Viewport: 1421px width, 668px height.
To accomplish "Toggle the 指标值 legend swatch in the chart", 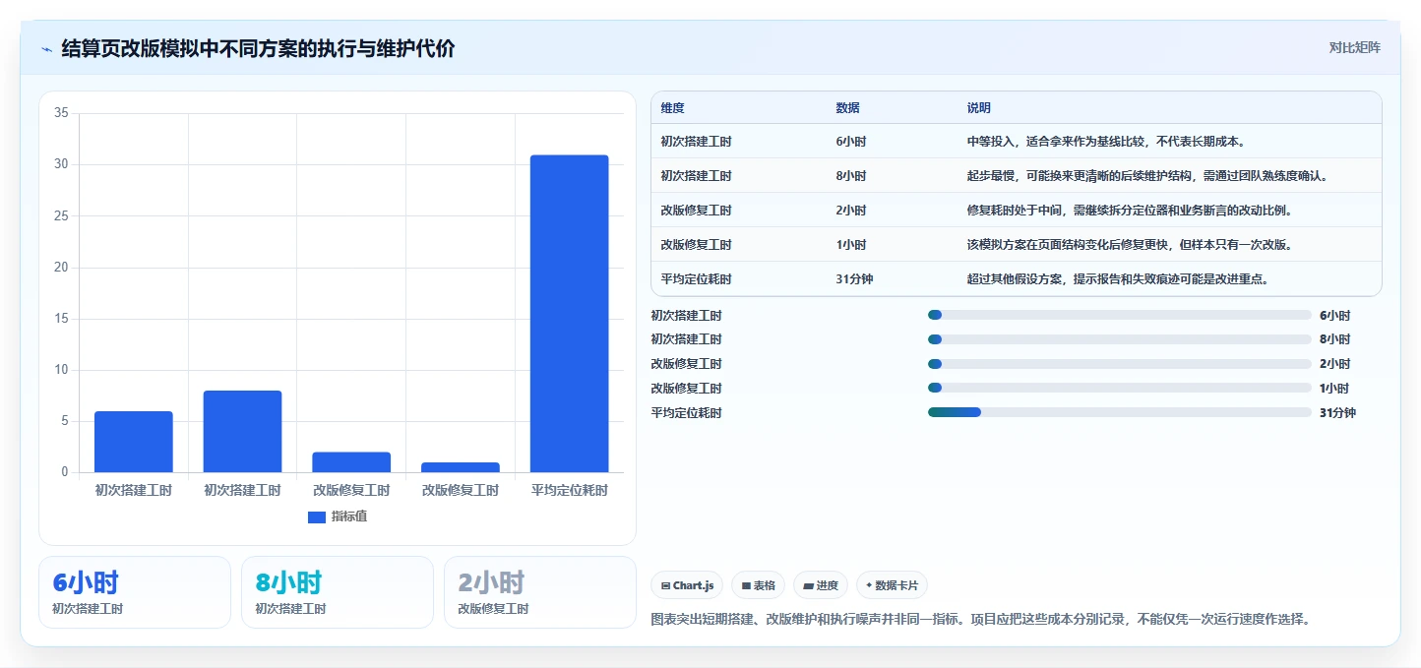I will 317,516.
